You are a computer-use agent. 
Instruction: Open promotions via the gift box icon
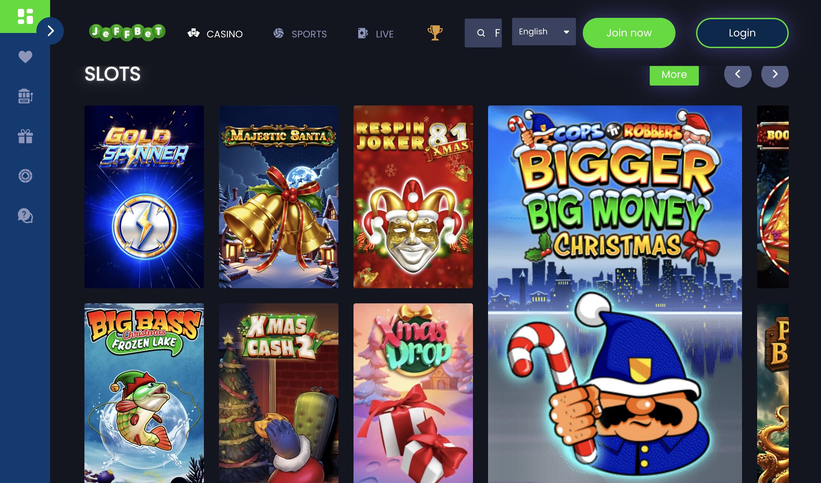pos(25,136)
